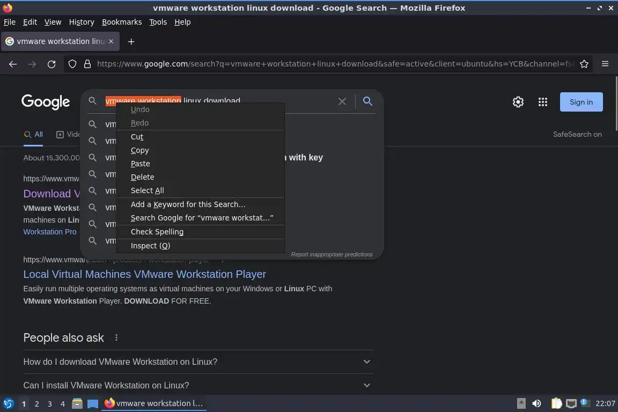Open the Tools menu
This screenshot has width=618, height=412.
158,22
